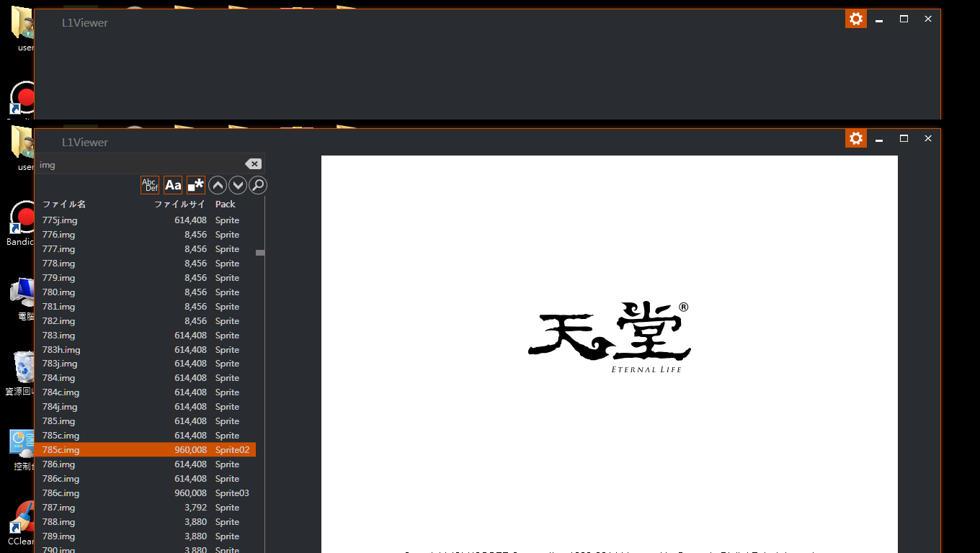Select the 785c.img row sized 614,408
The width and height of the screenshot is (980, 553).
145,436
